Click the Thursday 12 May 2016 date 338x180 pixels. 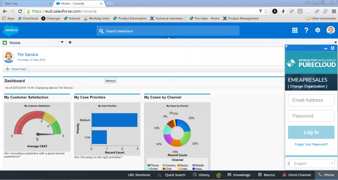click(31, 60)
